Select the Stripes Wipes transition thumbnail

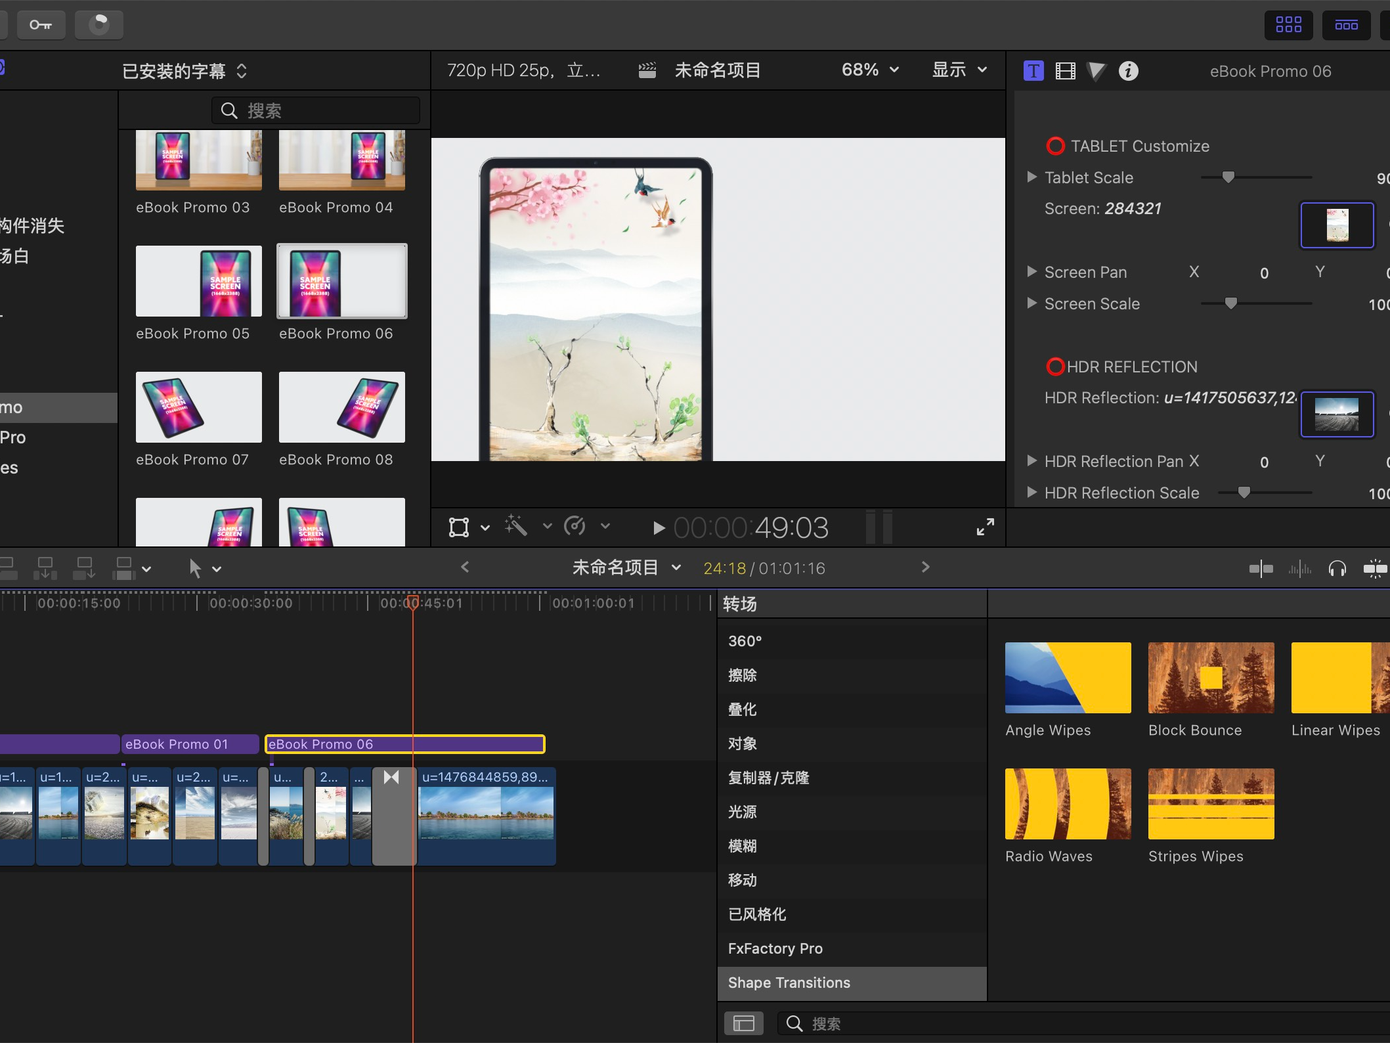click(1211, 804)
